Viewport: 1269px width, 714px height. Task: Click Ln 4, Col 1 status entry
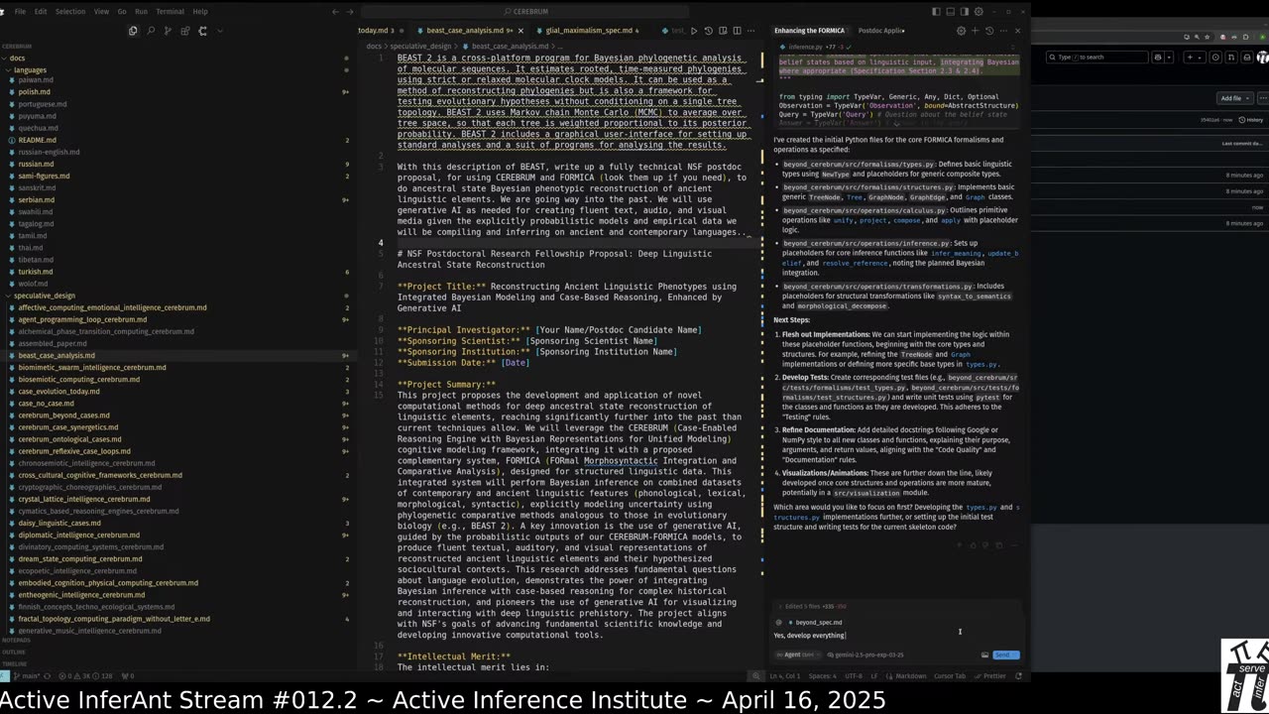click(x=785, y=676)
